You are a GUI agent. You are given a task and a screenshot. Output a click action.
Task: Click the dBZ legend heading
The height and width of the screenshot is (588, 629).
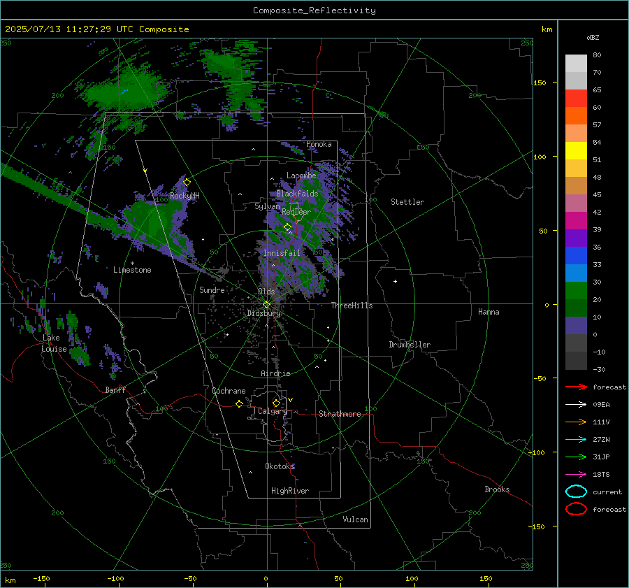[593, 37]
